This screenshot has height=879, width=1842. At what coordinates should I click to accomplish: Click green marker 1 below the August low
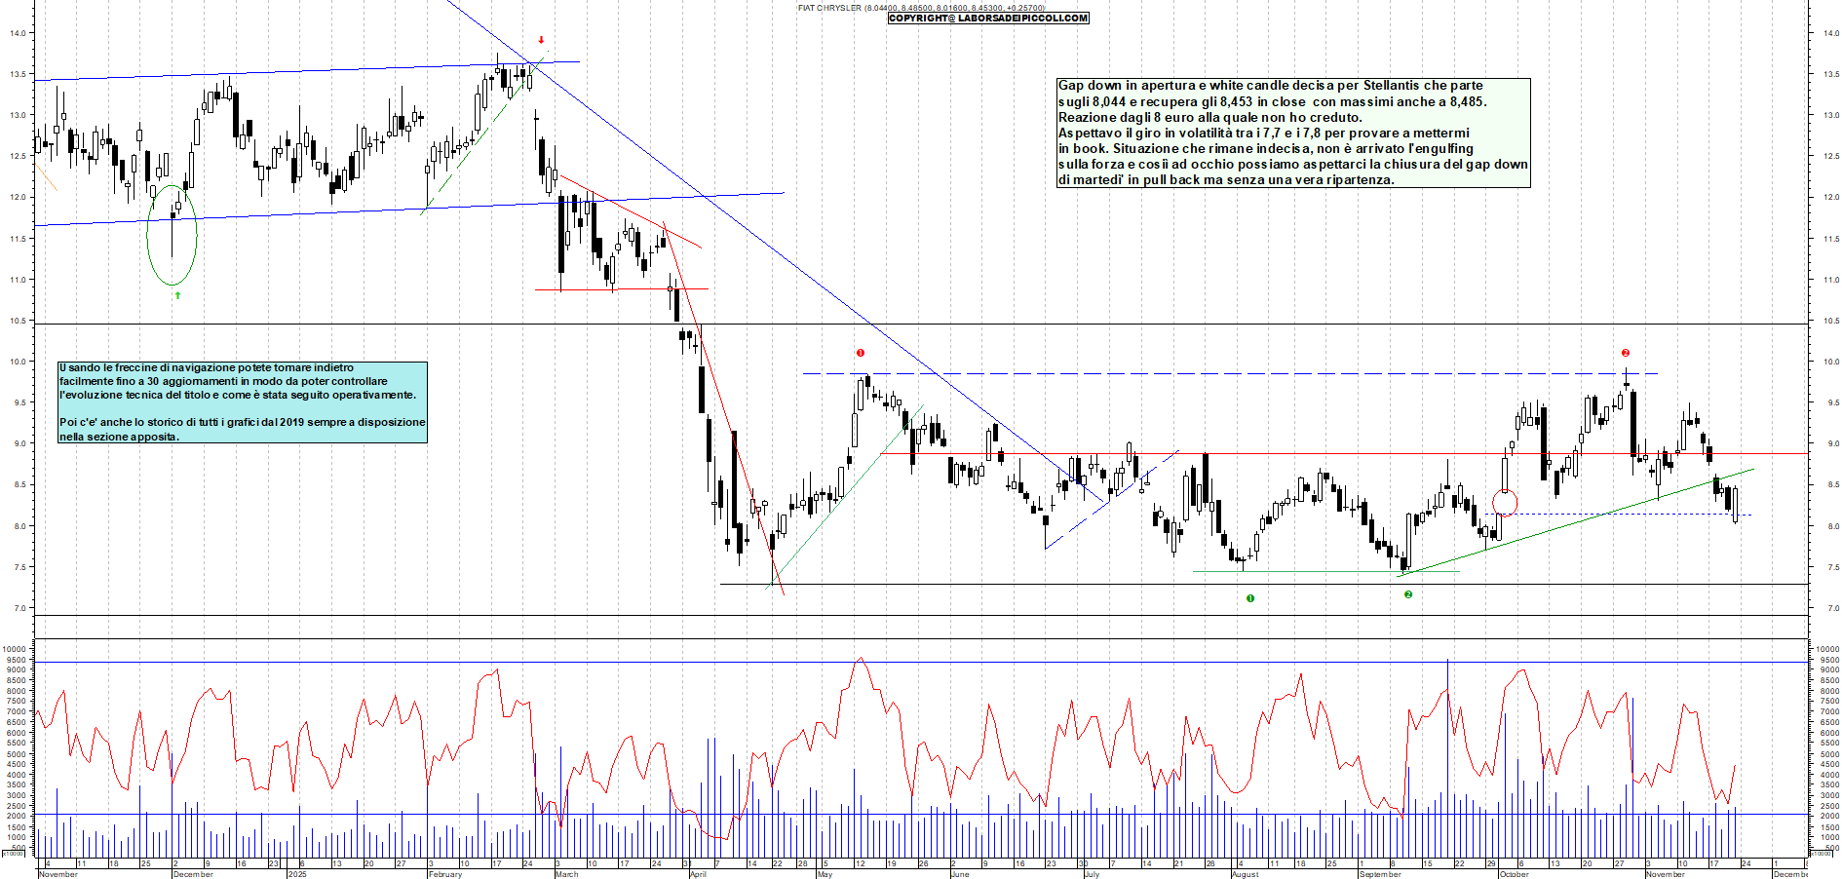tap(1250, 598)
